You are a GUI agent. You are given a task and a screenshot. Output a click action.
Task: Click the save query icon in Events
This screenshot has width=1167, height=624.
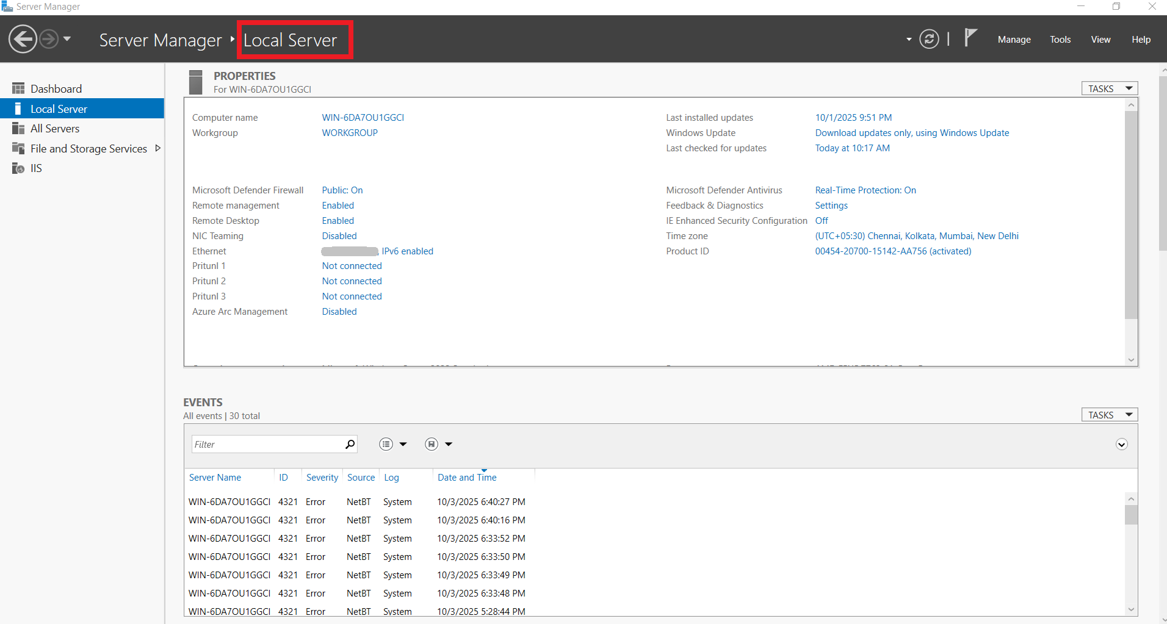[431, 443]
